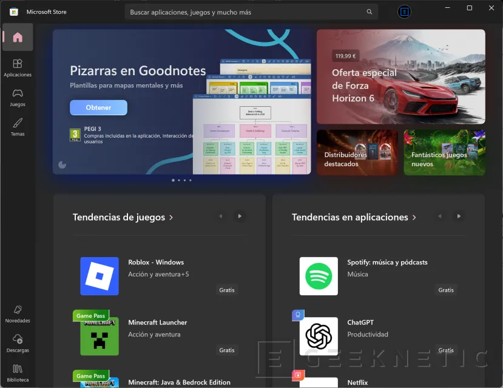Open Biblioteca in sidebar

[x=18, y=373]
